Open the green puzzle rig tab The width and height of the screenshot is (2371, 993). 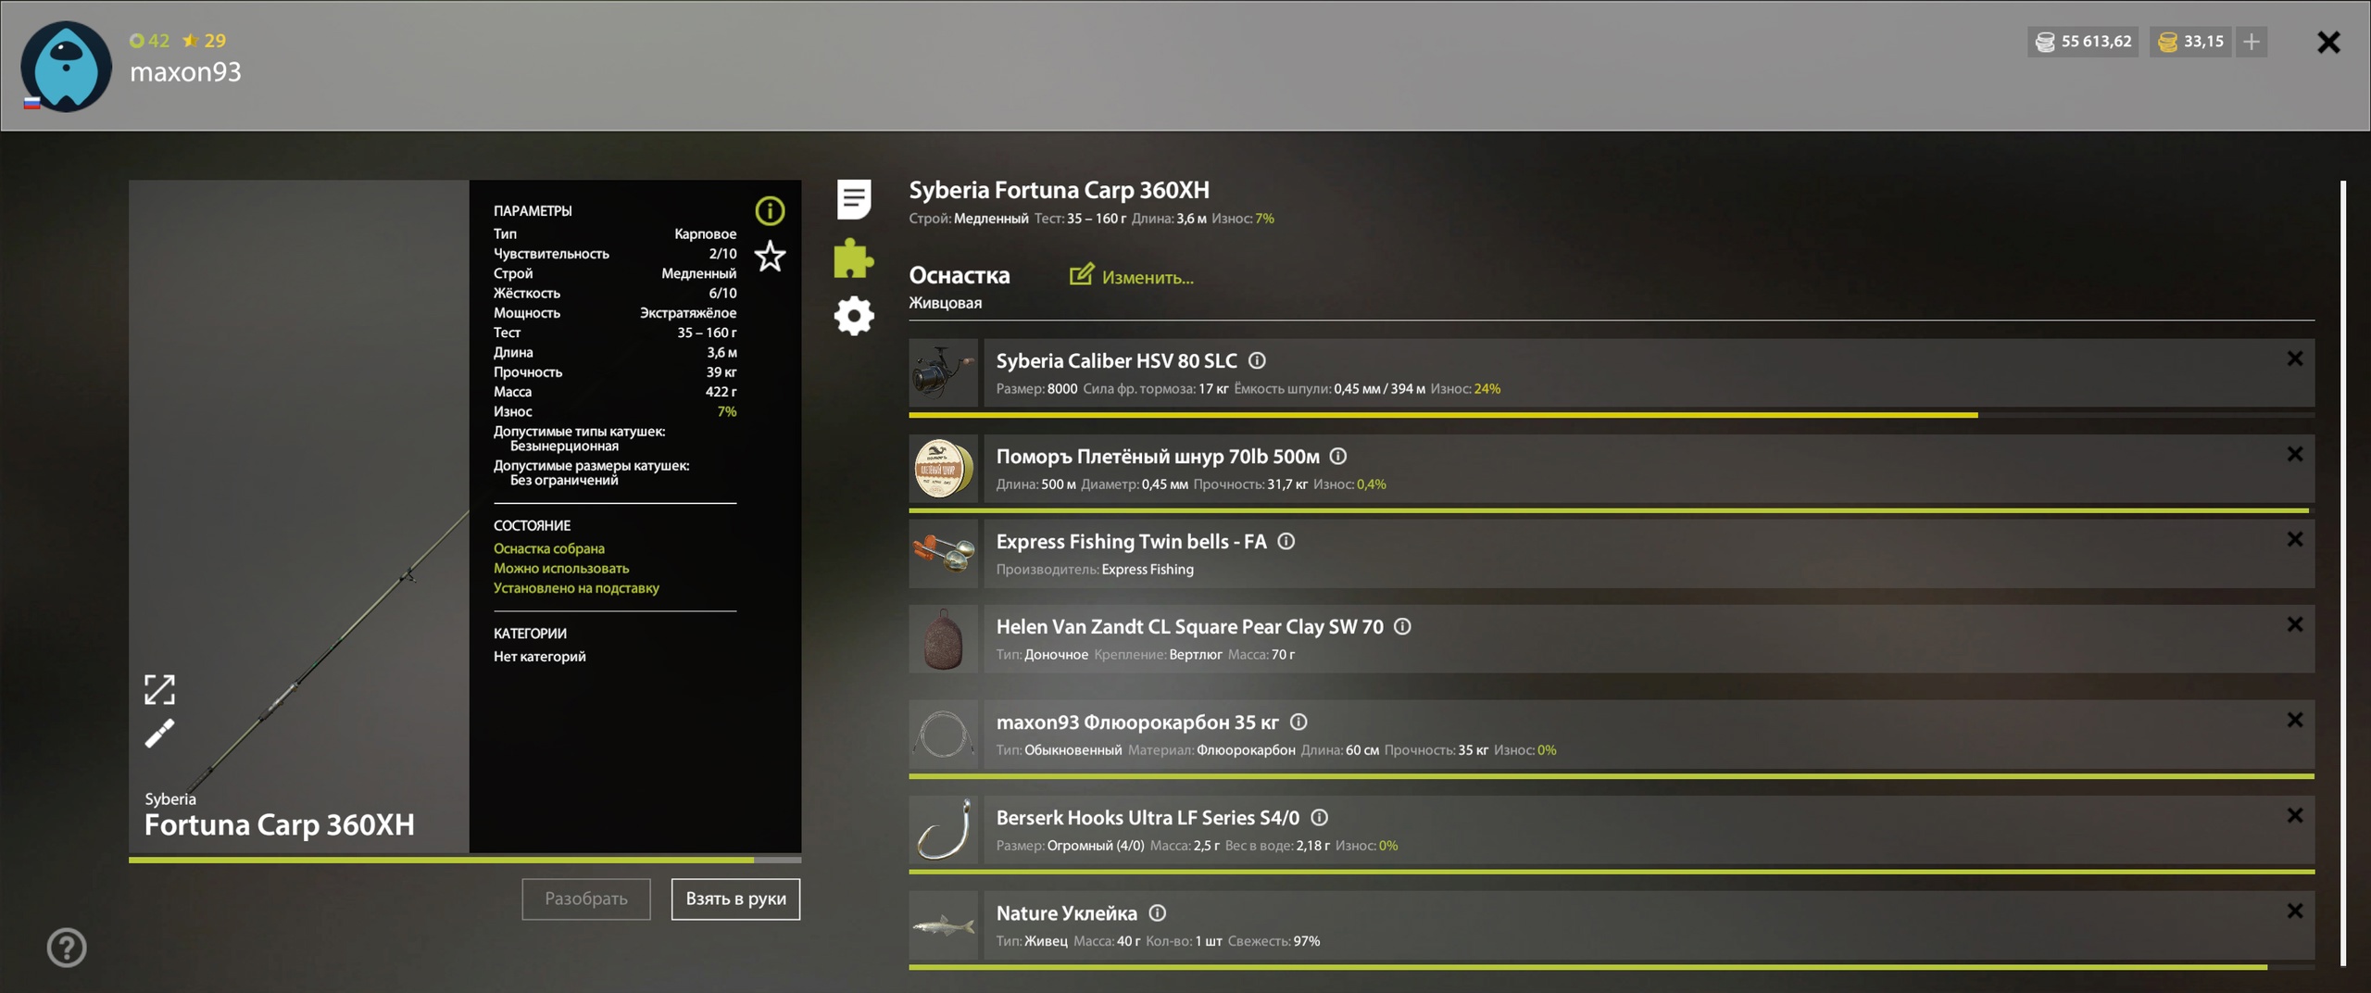coord(854,258)
